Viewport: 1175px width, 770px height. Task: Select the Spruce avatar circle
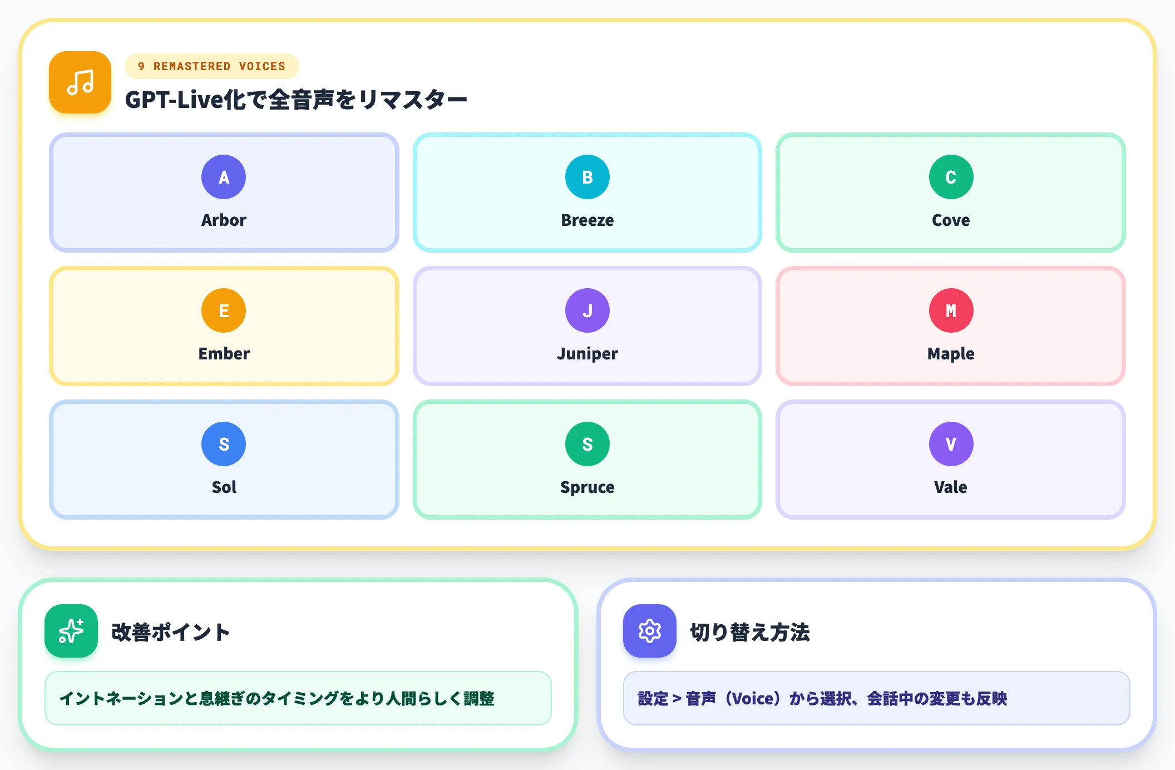tap(587, 444)
